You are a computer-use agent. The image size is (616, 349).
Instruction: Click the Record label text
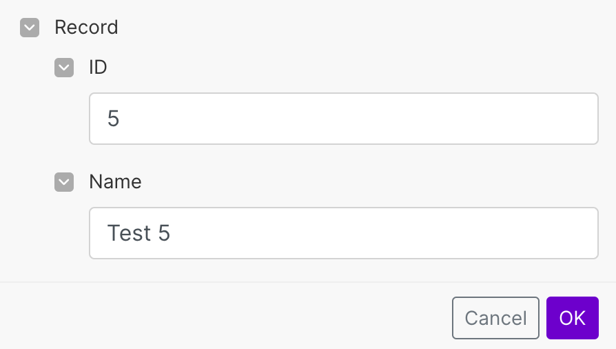tap(86, 28)
